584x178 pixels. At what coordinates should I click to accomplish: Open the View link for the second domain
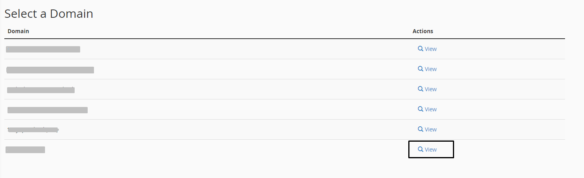coord(430,69)
